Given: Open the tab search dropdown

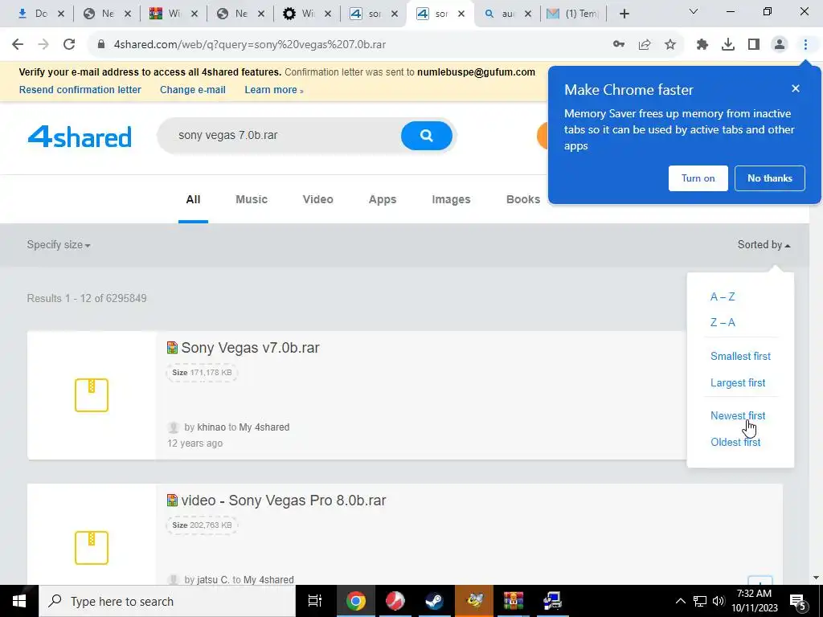Looking at the screenshot, I should tap(694, 11).
